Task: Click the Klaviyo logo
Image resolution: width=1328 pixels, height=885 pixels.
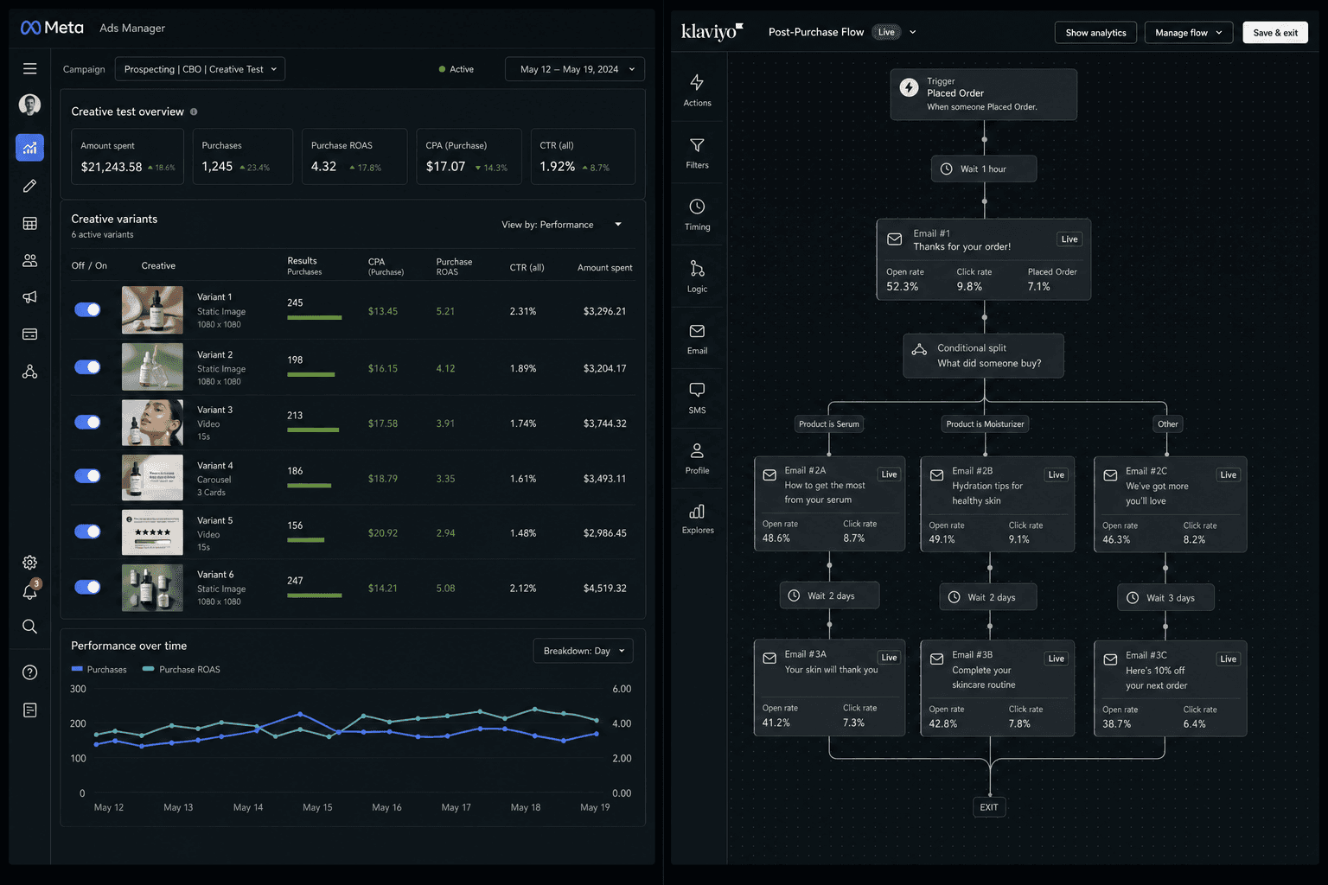Action: point(712,32)
